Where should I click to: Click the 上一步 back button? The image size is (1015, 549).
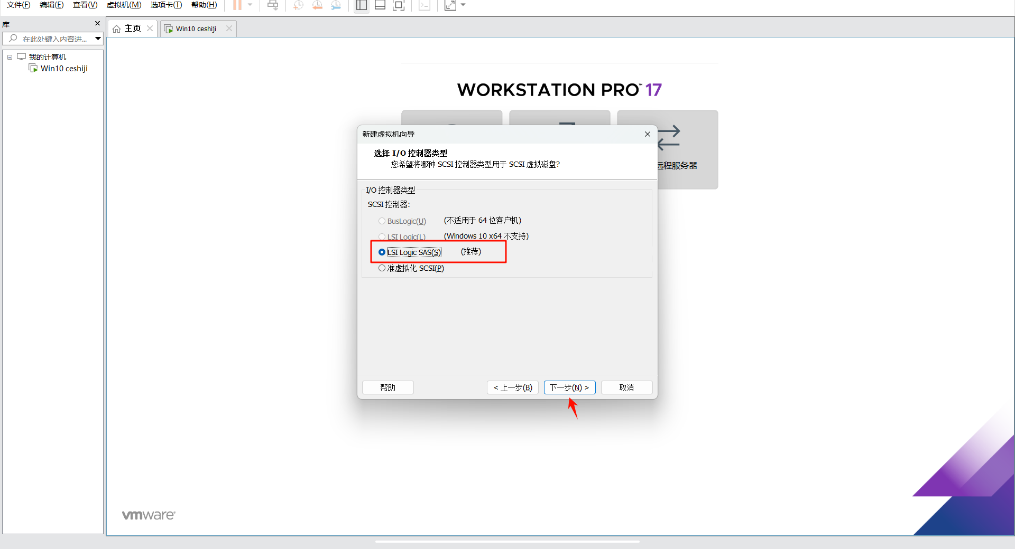(512, 387)
